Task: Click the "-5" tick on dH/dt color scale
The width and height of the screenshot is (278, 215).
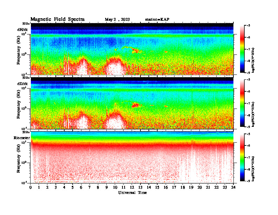Action: (249, 26)
